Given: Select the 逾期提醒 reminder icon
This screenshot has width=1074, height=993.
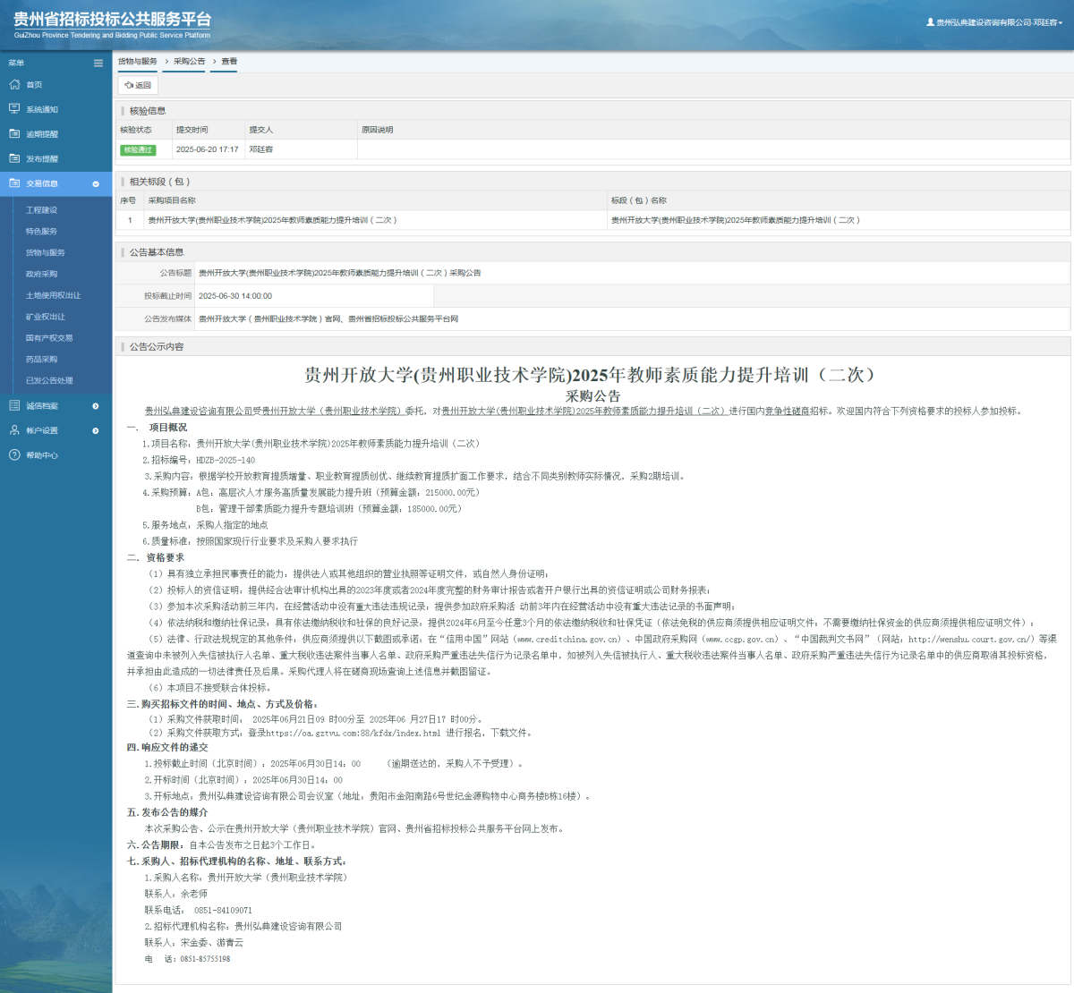Looking at the screenshot, I should pyautogui.click(x=14, y=133).
